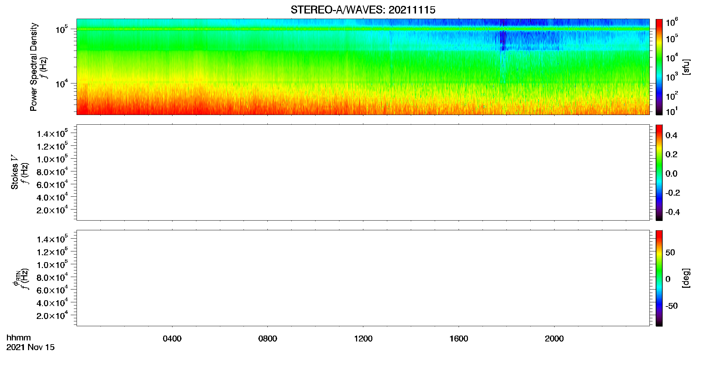Click the Stokes V color bar

point(659,172)
